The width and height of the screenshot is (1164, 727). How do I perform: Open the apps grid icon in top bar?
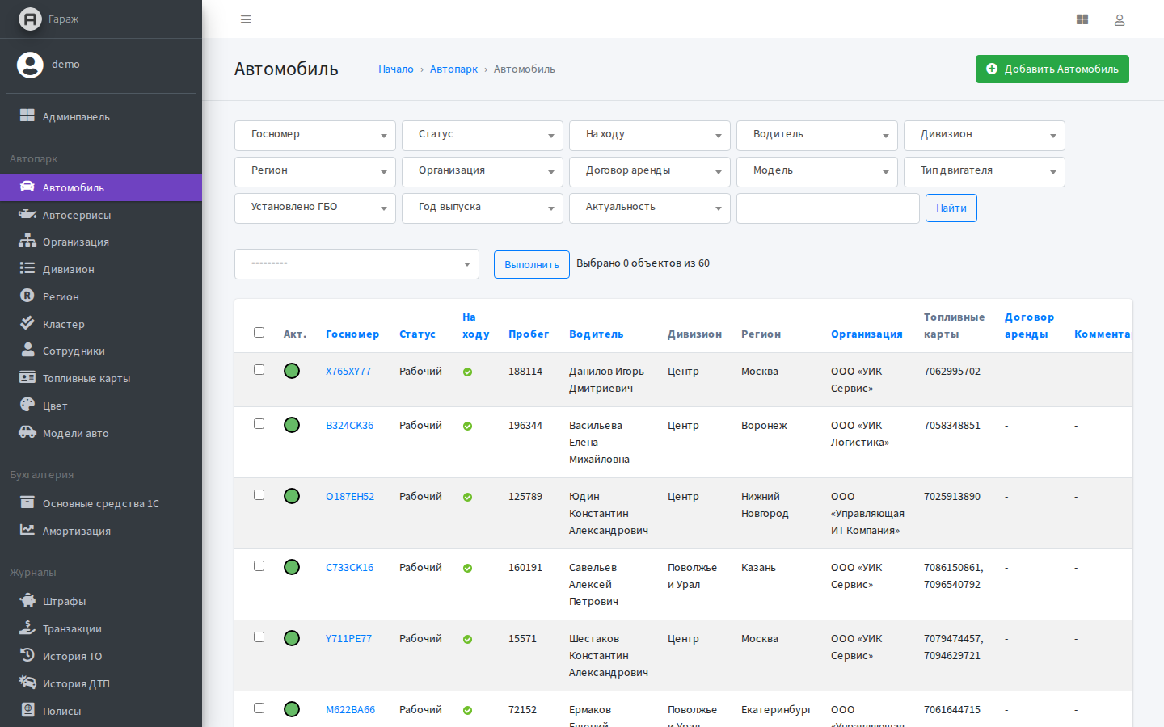tap(1082, 19)
